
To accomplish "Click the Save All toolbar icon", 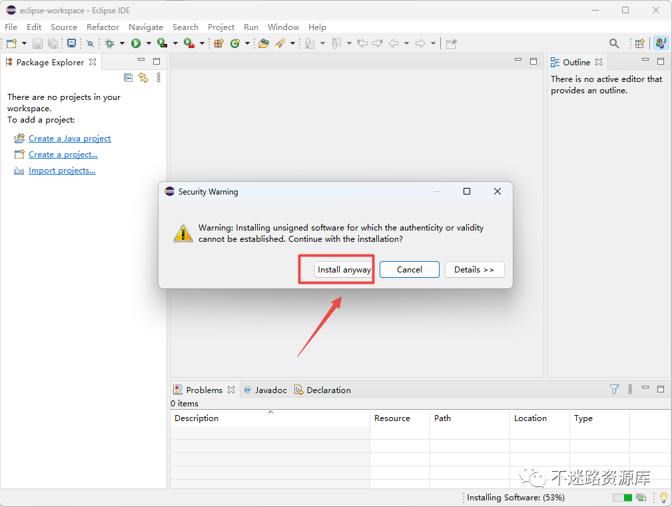I will tap(53, 43).
